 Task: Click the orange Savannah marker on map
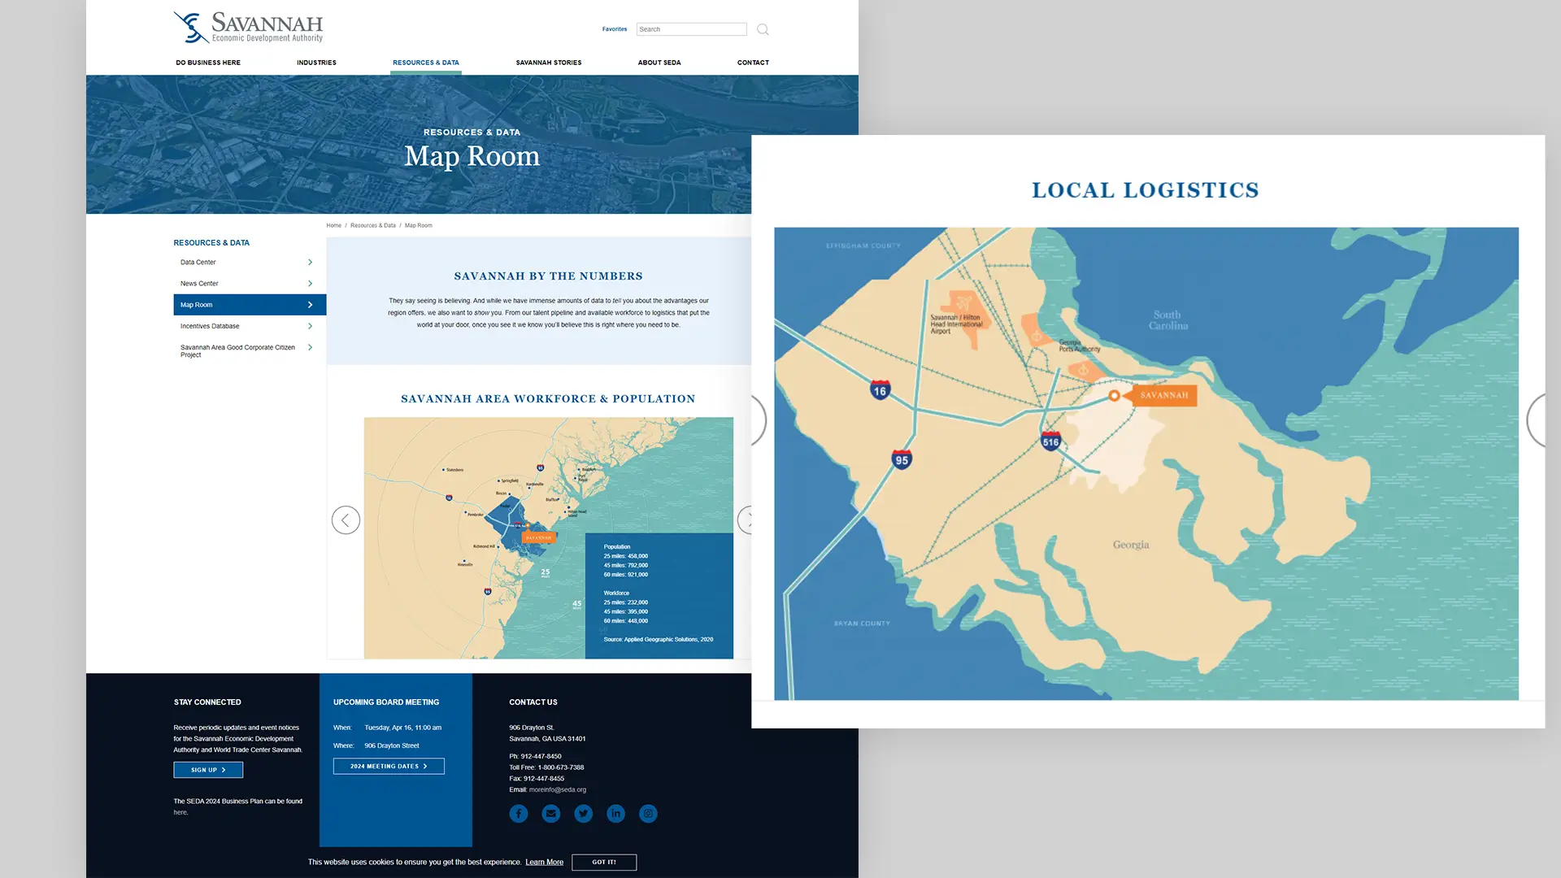click(1163, 395)
